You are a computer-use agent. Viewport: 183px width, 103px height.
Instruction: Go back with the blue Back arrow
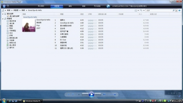pos(4,6)
